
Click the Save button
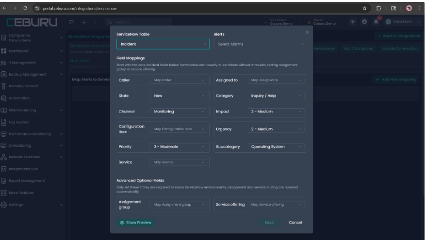[x=269, y=223]
